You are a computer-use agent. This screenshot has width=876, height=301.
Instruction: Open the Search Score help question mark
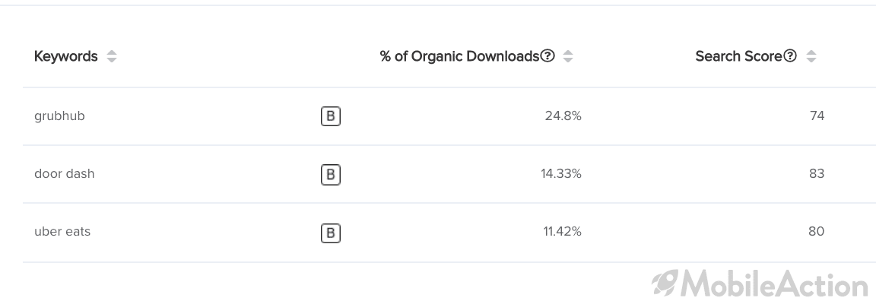click(790, 55)
